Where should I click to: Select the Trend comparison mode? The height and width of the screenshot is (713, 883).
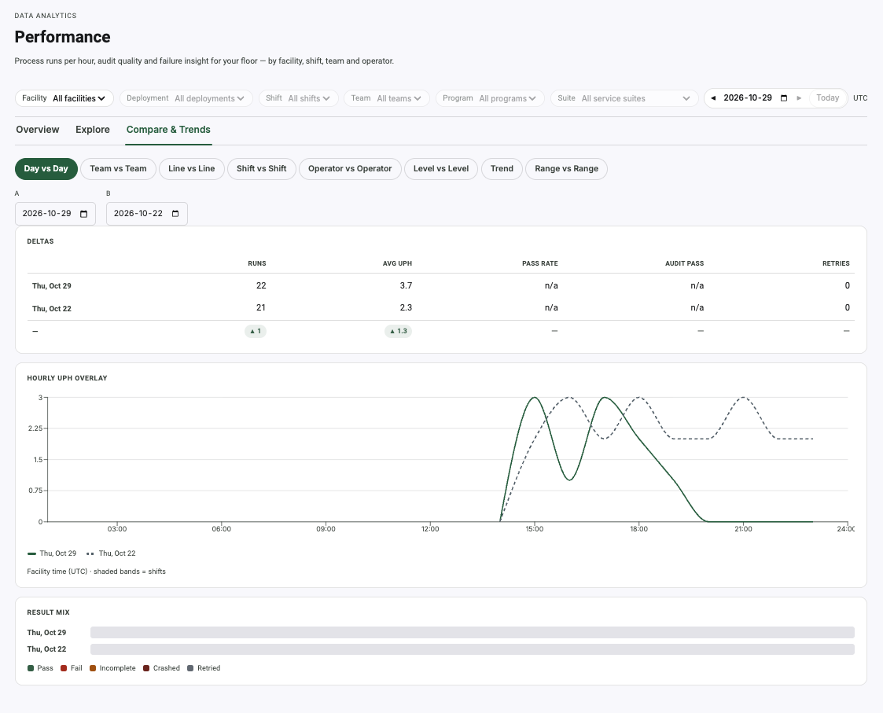pos(502,168)
